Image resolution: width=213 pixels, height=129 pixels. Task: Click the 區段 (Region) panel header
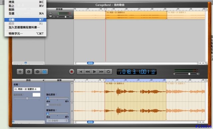click(28, 80)
